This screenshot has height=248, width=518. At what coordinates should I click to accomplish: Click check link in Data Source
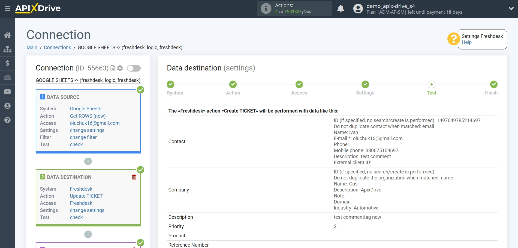click(76, 144)
